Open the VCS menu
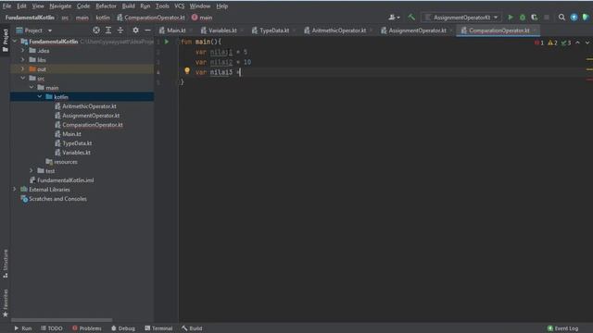The height and width of the screenshot is (333, 593). point(179,6)
